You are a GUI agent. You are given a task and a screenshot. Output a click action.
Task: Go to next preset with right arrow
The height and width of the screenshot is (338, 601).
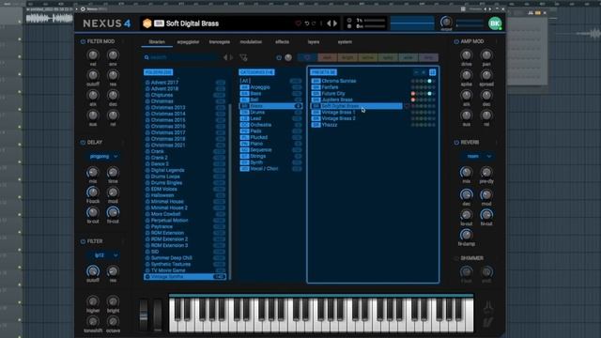335,23
